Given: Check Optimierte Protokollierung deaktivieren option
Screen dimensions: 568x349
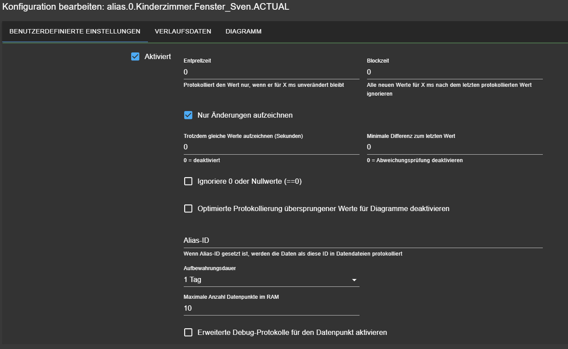Looking at the screenshot, I should pyautogui.click(x=188, y=209).
